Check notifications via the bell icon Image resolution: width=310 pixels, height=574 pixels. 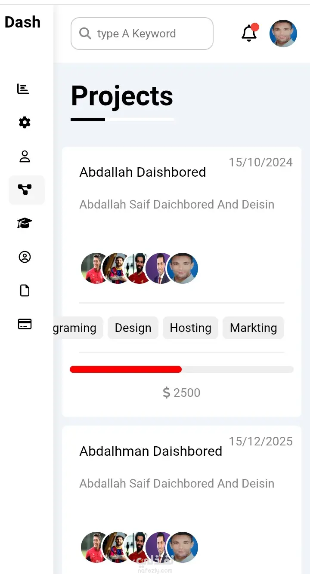249,33
